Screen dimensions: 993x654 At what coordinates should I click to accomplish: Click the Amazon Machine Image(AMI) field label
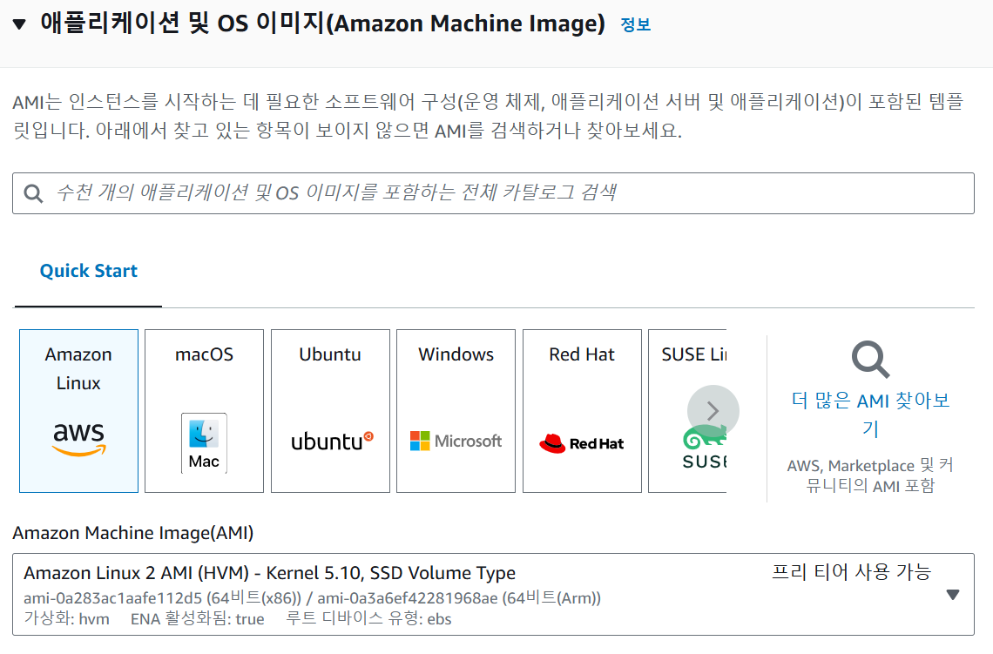133,533
